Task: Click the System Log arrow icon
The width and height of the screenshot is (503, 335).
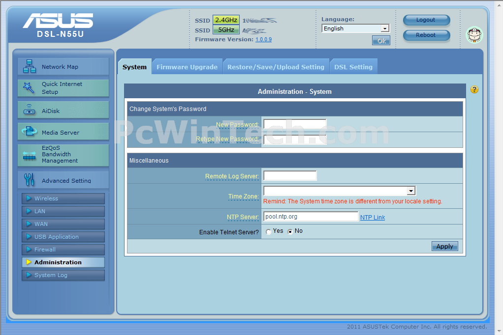Action: click(29, 275)
